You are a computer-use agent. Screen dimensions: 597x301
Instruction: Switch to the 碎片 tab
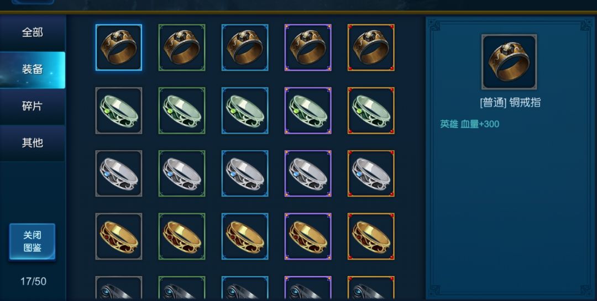pyautogui.click(x=33, y=106)
